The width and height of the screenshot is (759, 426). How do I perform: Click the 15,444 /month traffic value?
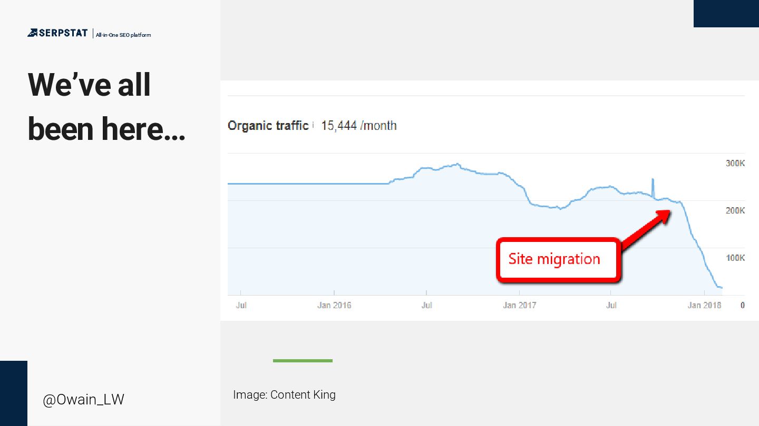point(358,126)
